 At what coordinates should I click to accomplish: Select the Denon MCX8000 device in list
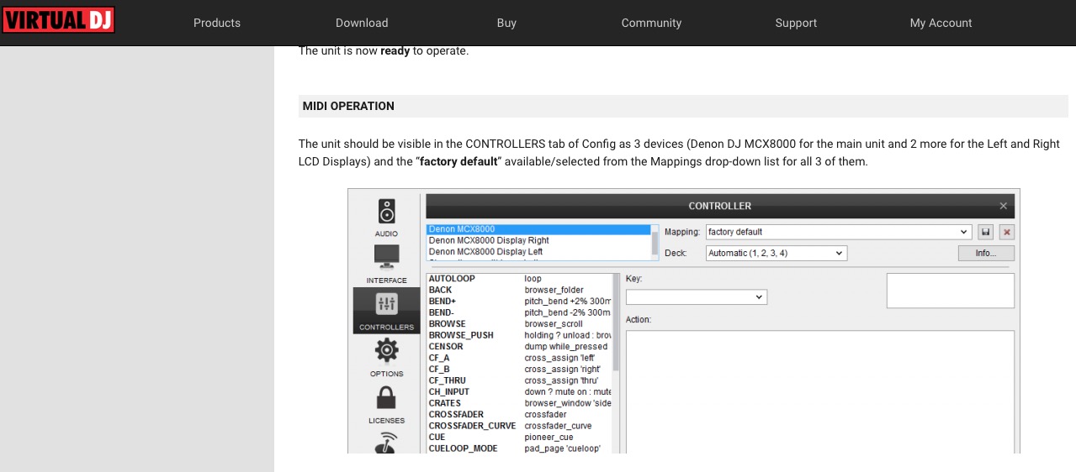pos(538,228)
